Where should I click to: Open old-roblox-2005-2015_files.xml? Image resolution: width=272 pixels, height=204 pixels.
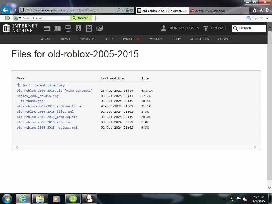(x=45, y=112)
